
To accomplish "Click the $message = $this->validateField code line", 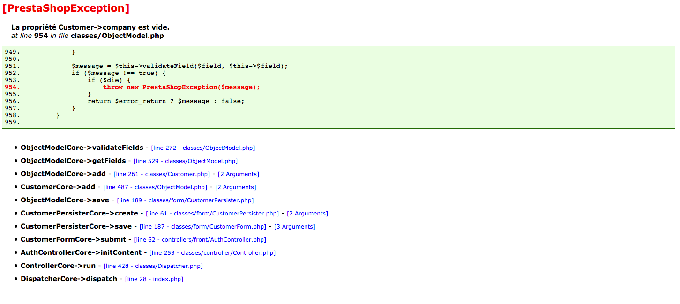I will [179, 66].
